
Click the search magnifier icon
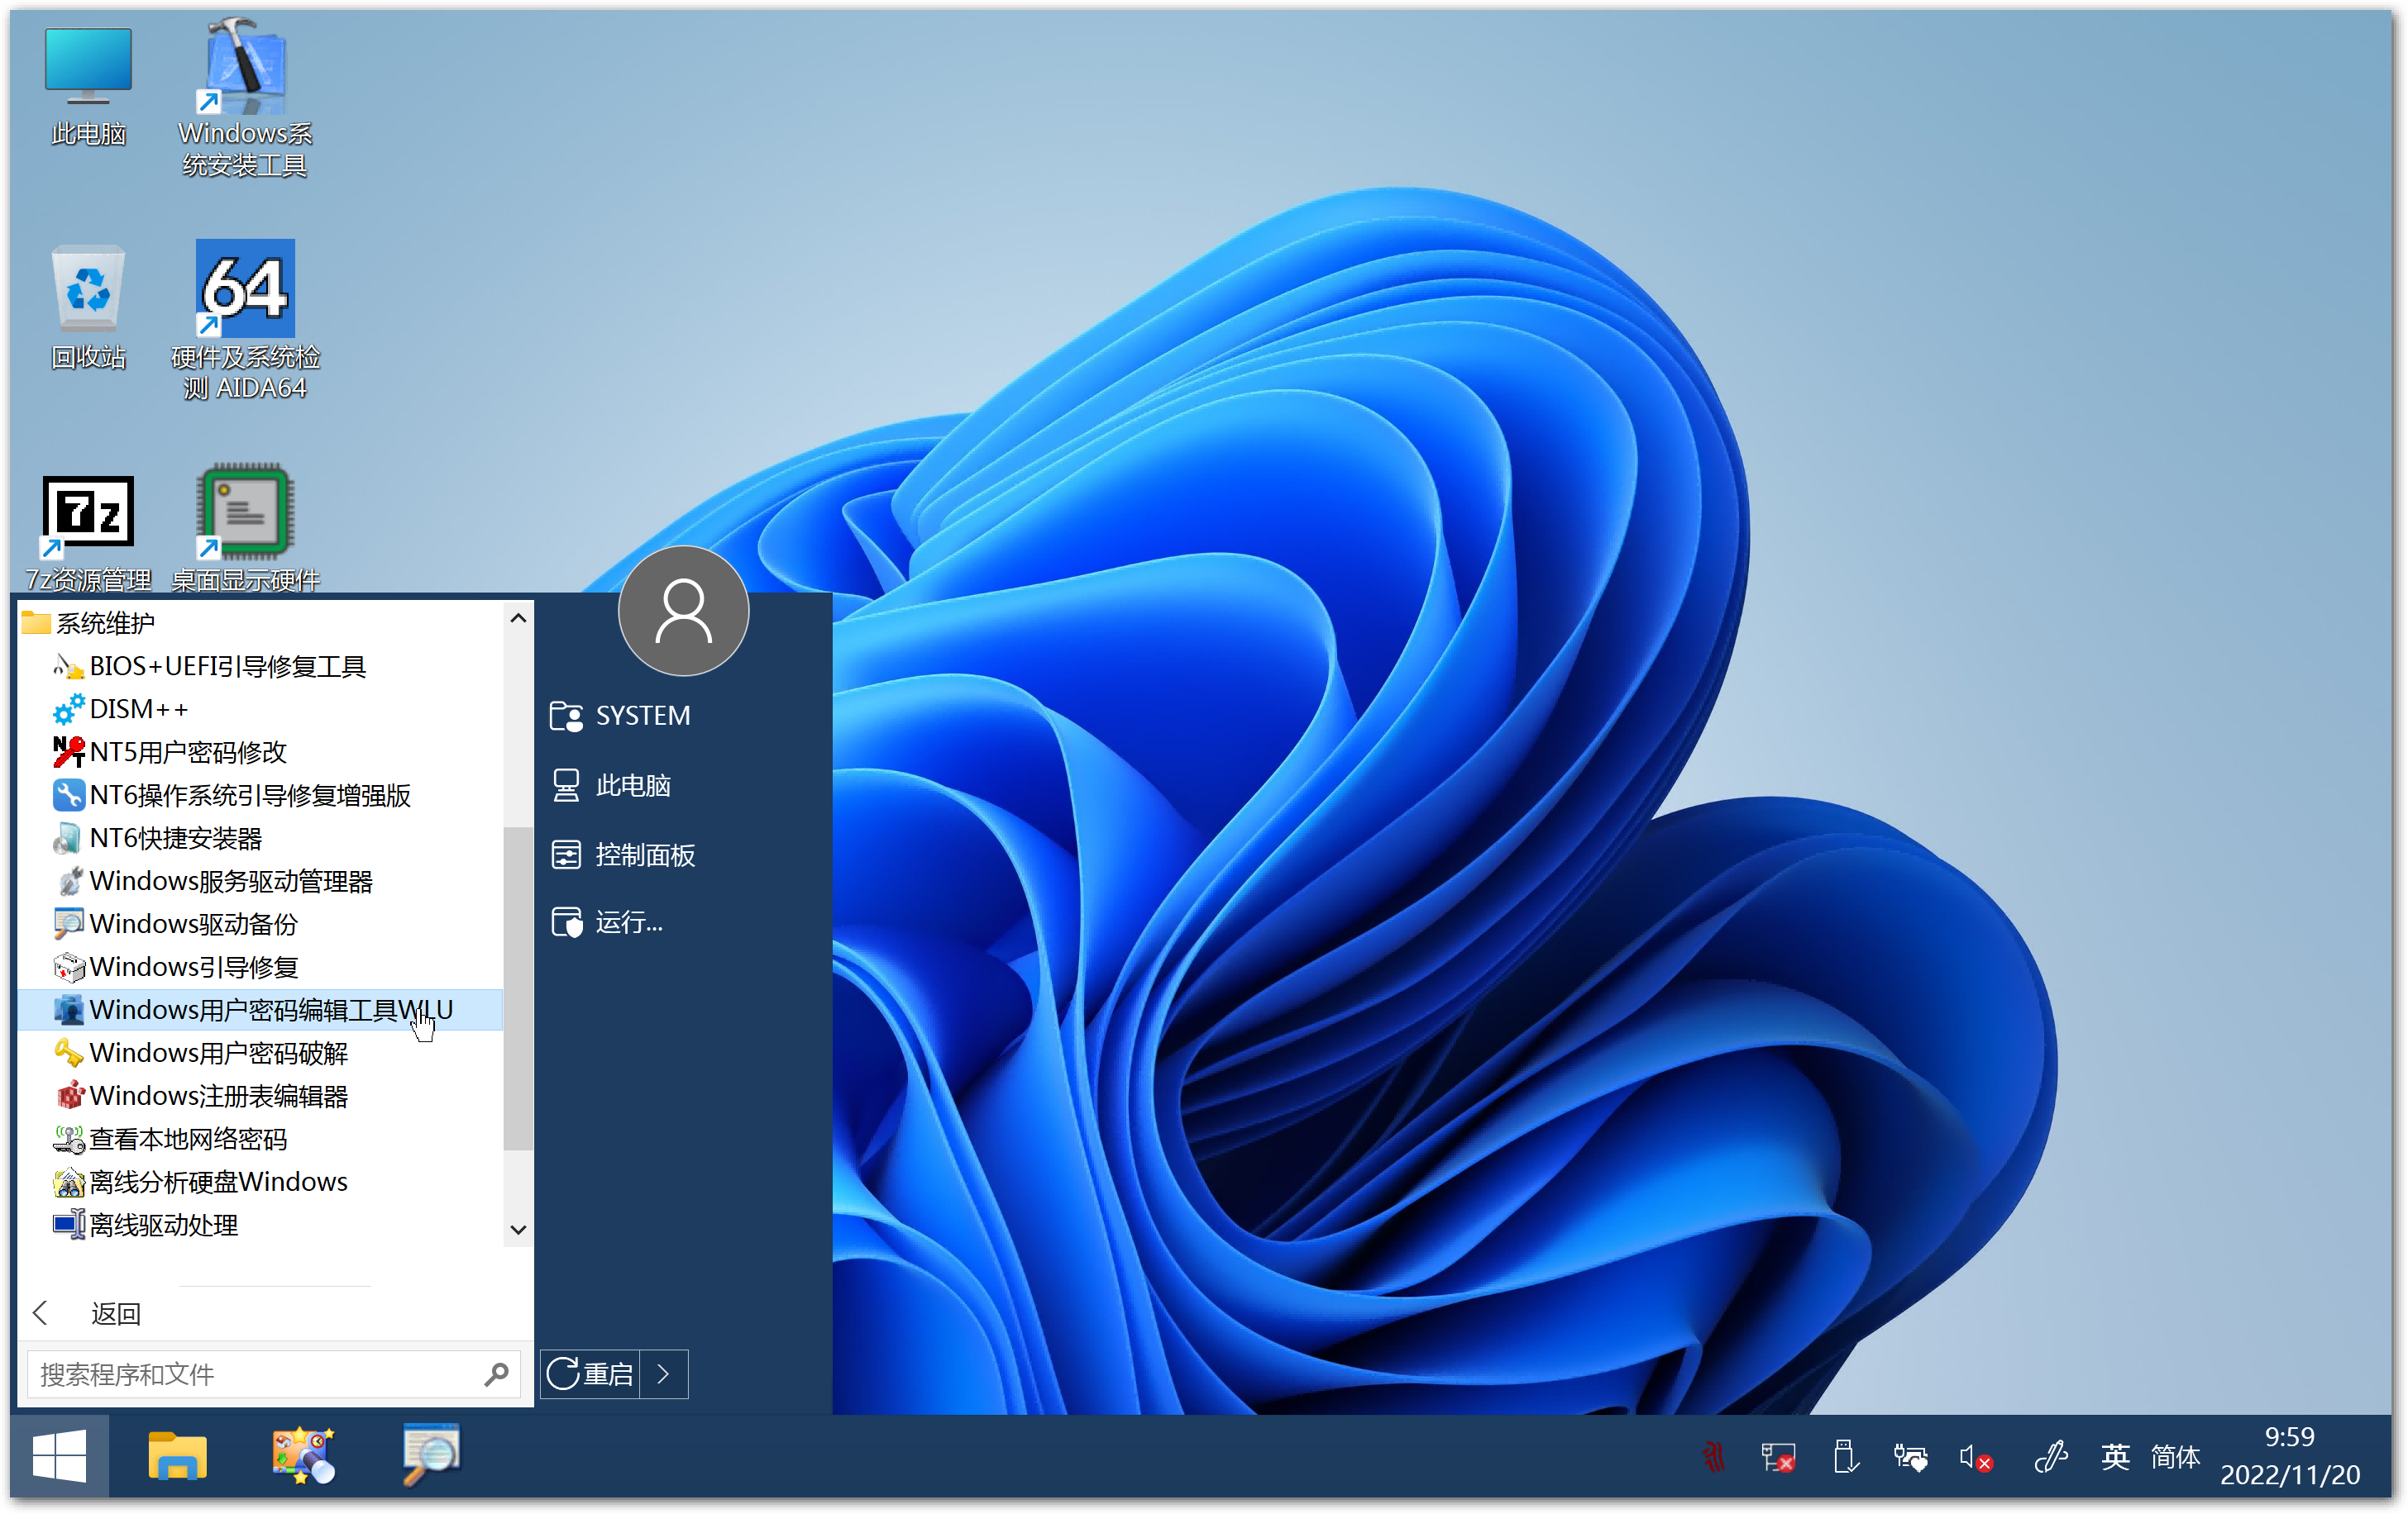[x=496, y=1374]
